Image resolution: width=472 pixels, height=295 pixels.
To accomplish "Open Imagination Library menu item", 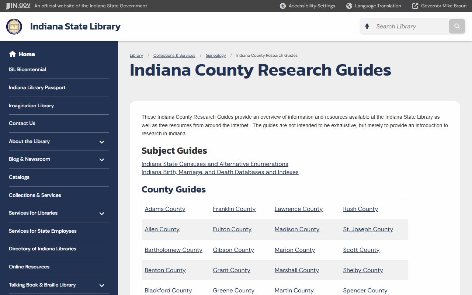I will (x=31, y=105).
